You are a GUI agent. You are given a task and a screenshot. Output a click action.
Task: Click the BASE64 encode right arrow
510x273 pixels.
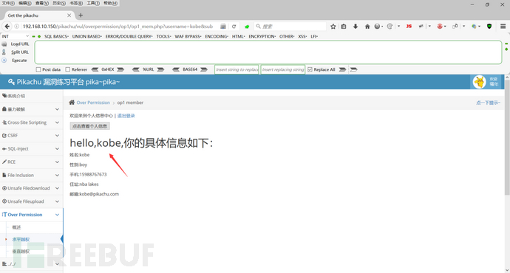pos(204,69)
